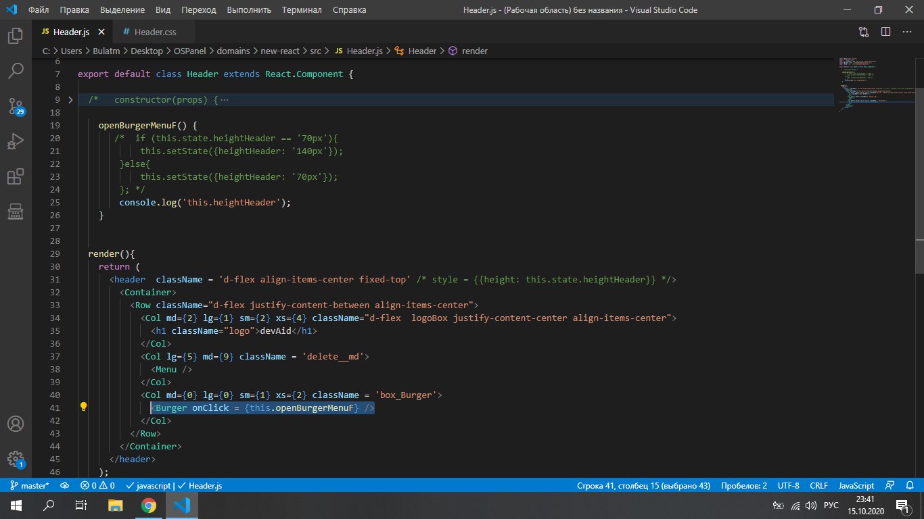Open the Manage gear in the activity bar
The height and width of the screenshot is (519, 924).
coord(15,458)
